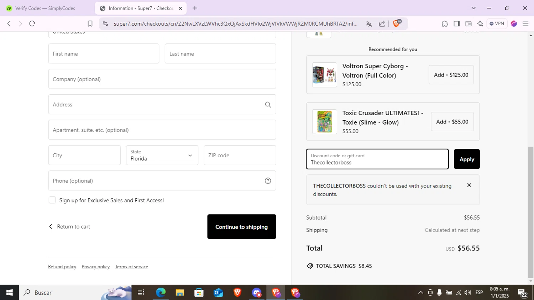This screenshot has width=534, height=300.
Task: Check Sign up for Exclusive Sales checkbox
Action: pos(52,200)
